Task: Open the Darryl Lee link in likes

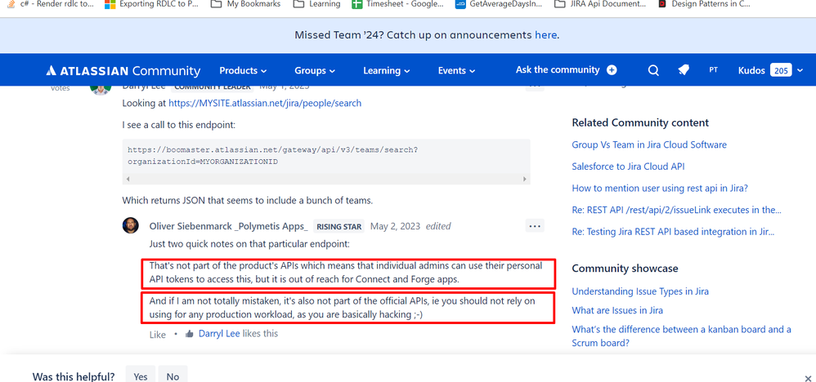Action: click(x=219, y=333)
